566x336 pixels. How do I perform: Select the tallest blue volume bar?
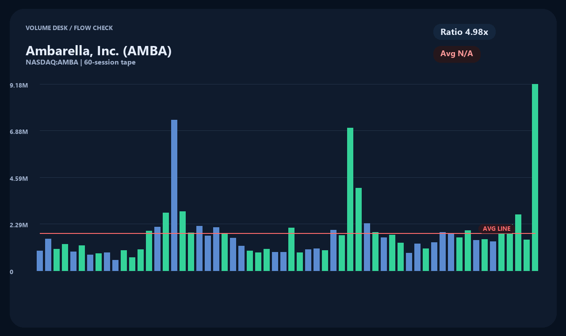coord(174,195)
